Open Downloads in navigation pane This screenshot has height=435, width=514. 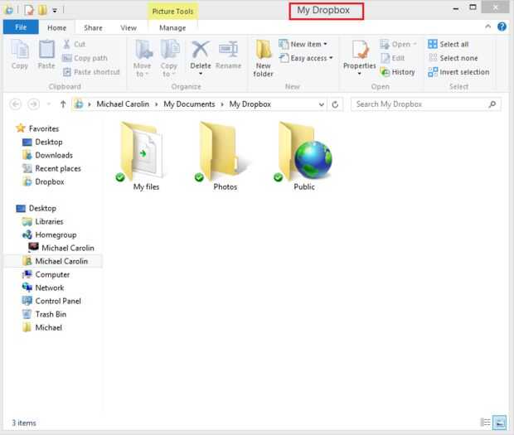[x=47, y=155]
